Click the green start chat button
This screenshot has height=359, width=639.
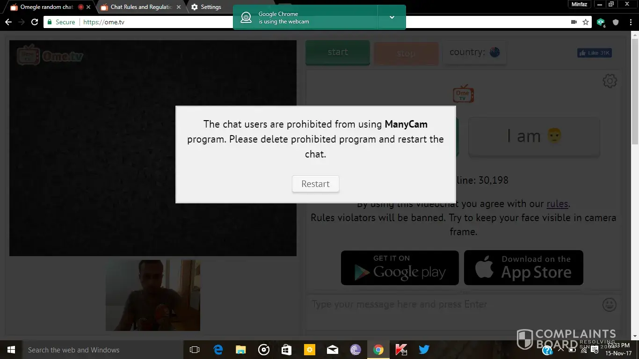pyautogui.click(x=338, y=52)
